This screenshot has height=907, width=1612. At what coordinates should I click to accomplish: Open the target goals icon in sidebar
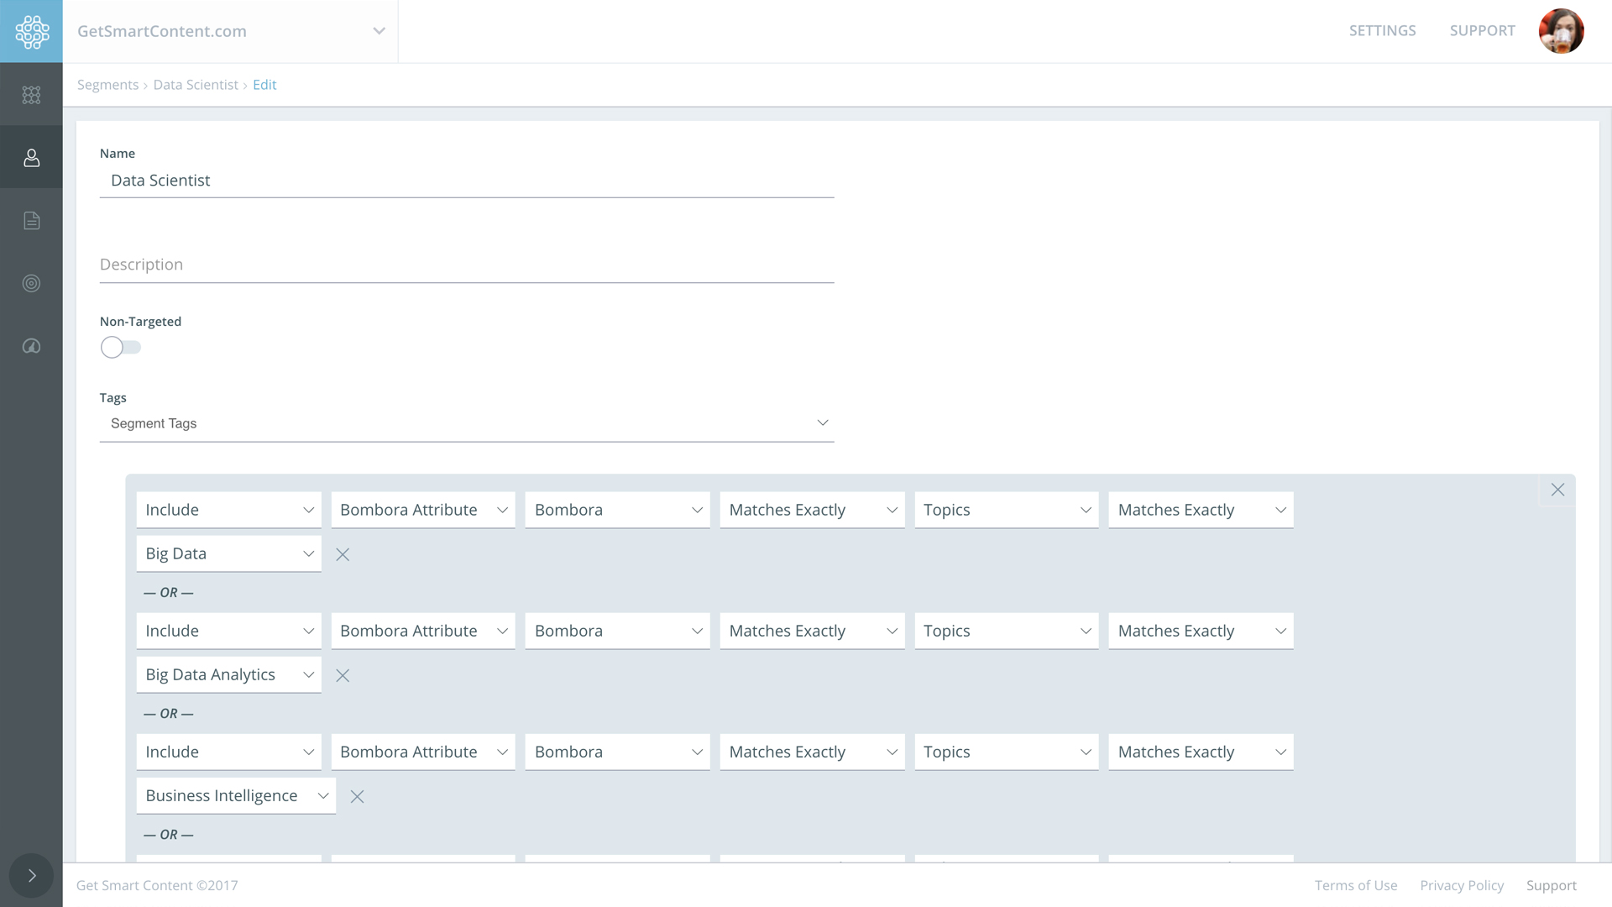coord(31,284)
